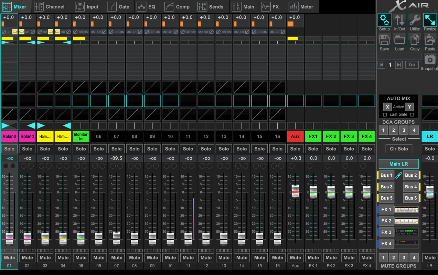The height and width of the screenshot is (275, 438).
Task: Toggle stereo link icon on channel 03
Action: (x=51, y=32)
